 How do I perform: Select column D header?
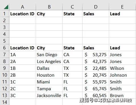[x=95, y=7]
